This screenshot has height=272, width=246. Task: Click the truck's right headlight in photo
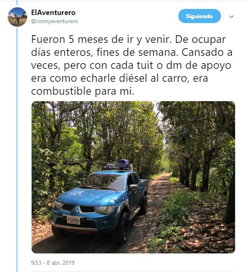105,210
